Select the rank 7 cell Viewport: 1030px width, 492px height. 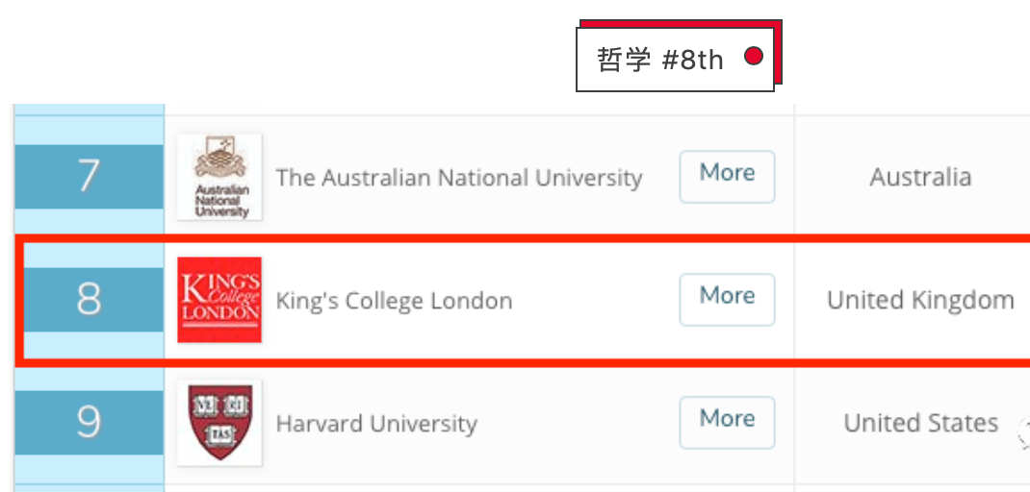[x=89, y=177]
